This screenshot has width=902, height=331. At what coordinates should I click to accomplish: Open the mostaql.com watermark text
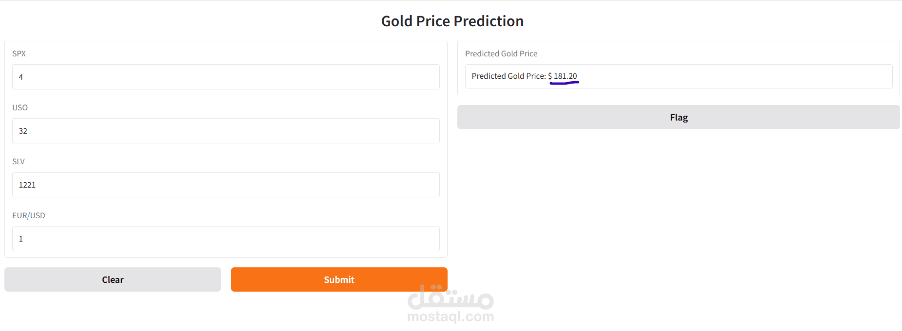coord(451,317)
